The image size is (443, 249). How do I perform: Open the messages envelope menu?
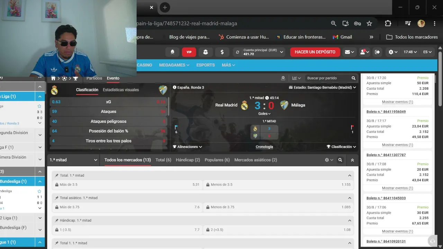pos(350,52)
